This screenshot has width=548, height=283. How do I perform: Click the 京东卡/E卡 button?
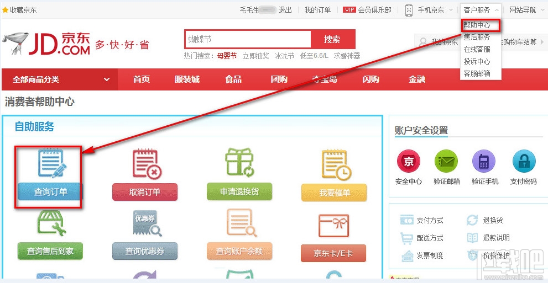pyautogui.click(x=333, y=253)
